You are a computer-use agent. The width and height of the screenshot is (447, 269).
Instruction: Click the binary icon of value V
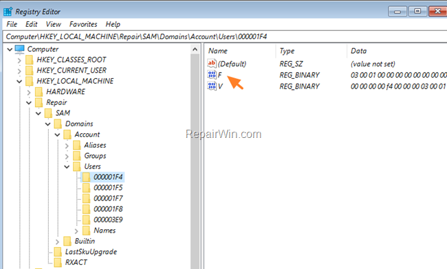212,86
